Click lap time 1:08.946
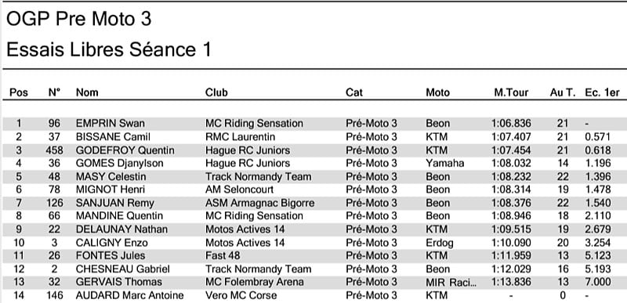This screenshot has width=627, height=303. [511, 216]
